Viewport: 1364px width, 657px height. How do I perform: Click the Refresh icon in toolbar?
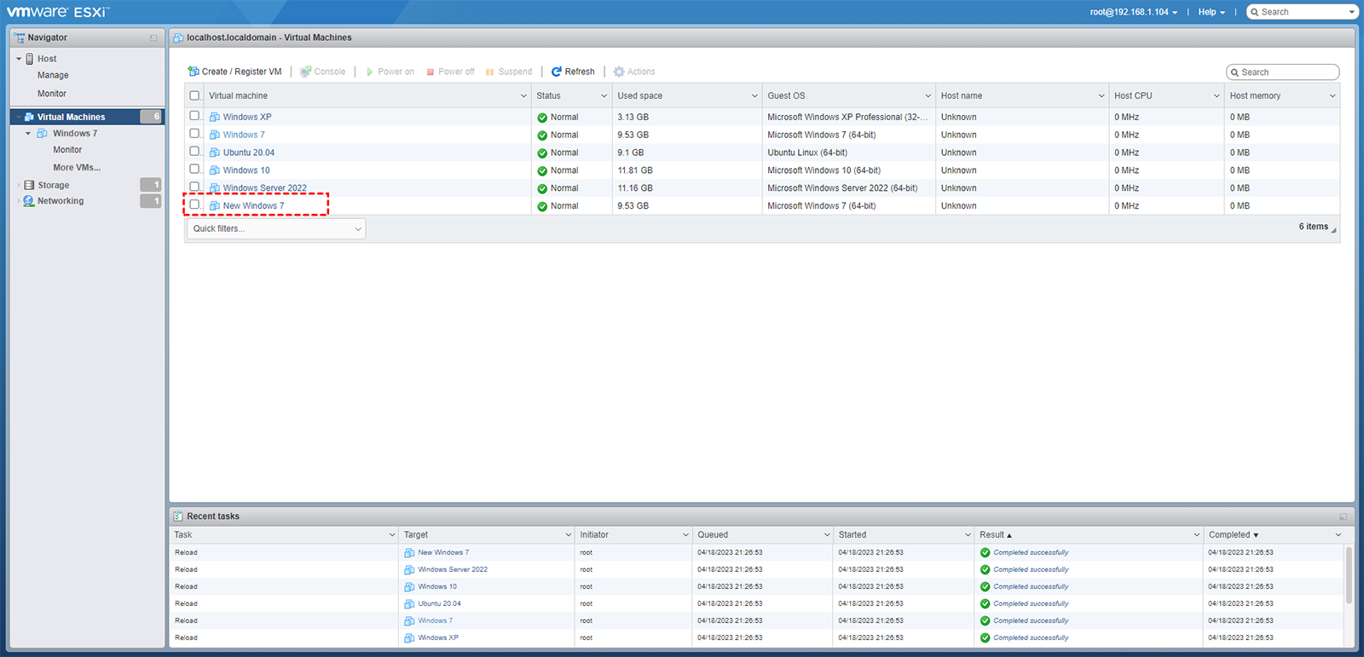click(557, 72)
